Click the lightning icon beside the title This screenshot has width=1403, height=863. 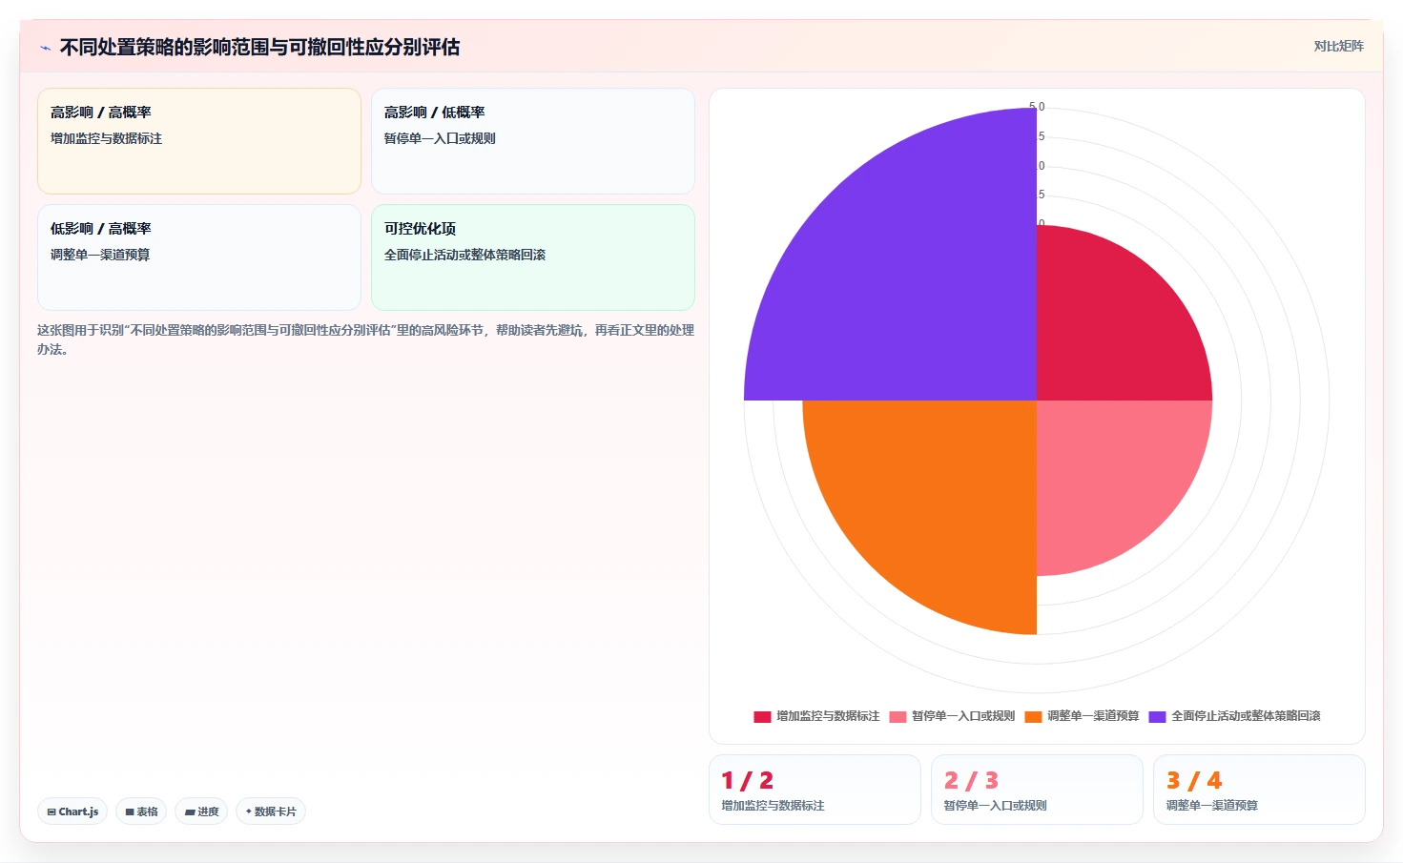pyautogui.click(x=45, y=48)
